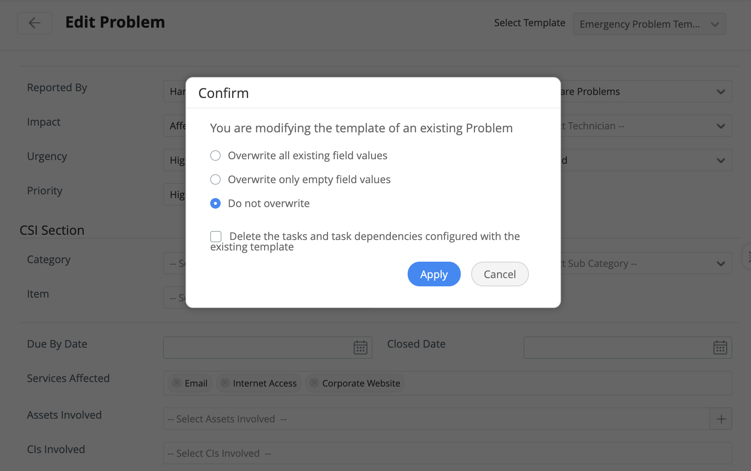Image resolution: width=751 pixels, height=471 pixels.
Task: Open the Software Problems dropdown arrow
Action: 720,92
